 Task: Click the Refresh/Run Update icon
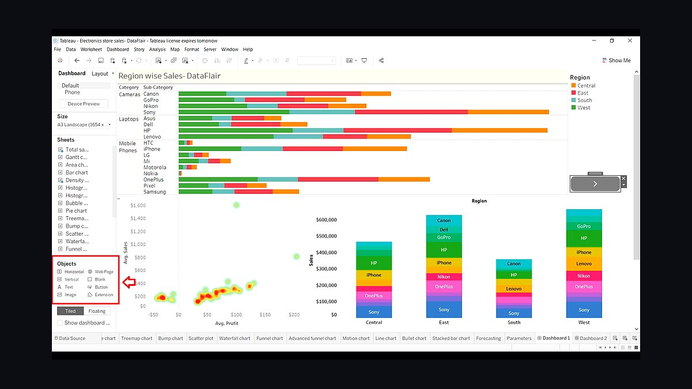pos(138,61)
